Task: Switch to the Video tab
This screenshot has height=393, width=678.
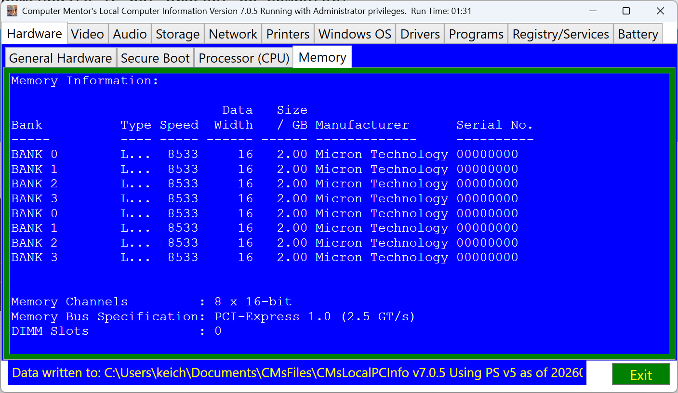Action: coord(87,34)
